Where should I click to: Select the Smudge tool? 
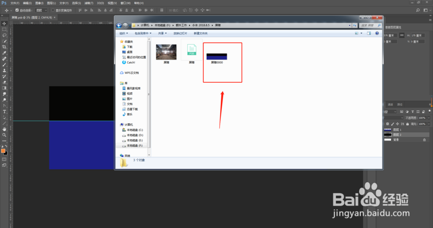[x=4, y=94]
